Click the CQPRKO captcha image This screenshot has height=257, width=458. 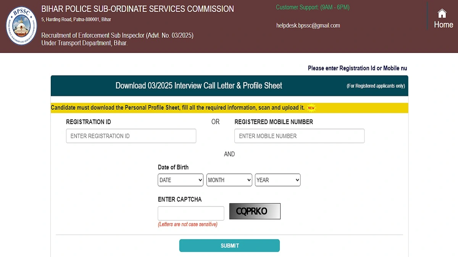pos(254,211)
